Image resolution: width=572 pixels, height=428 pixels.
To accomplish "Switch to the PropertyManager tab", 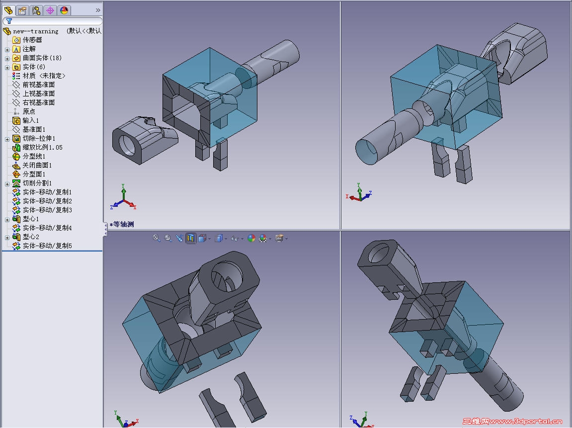I will (x=22, y=10).
